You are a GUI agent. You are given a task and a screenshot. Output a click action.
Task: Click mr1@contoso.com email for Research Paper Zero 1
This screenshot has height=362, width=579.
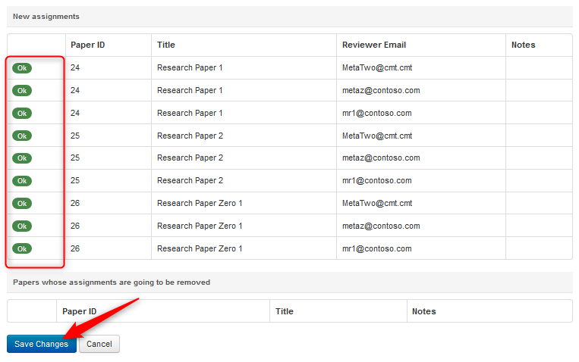[377, 248]
